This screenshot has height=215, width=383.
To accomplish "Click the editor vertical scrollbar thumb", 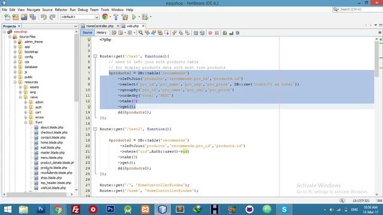I will (x=376, y=59).
